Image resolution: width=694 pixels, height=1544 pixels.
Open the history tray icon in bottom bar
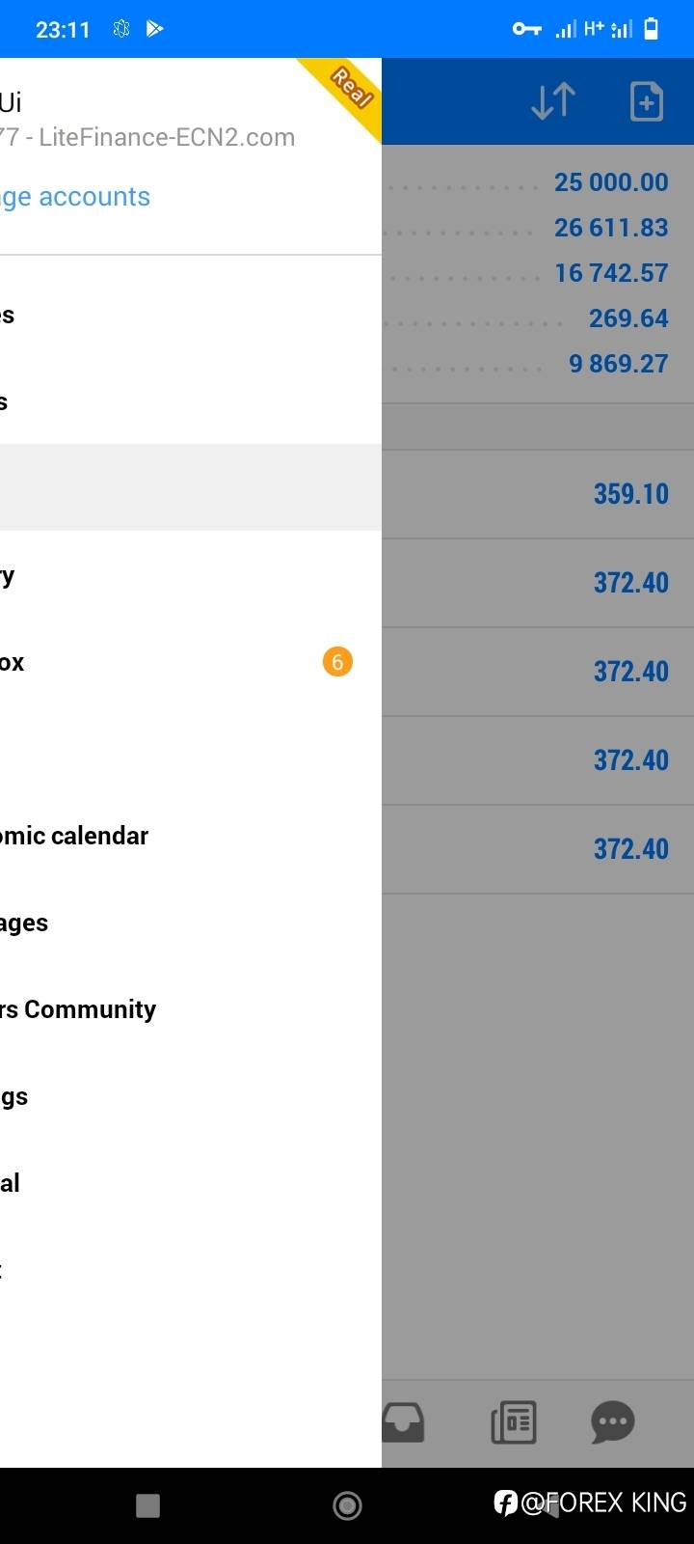pyautogui.click(x=405, y=1422)
